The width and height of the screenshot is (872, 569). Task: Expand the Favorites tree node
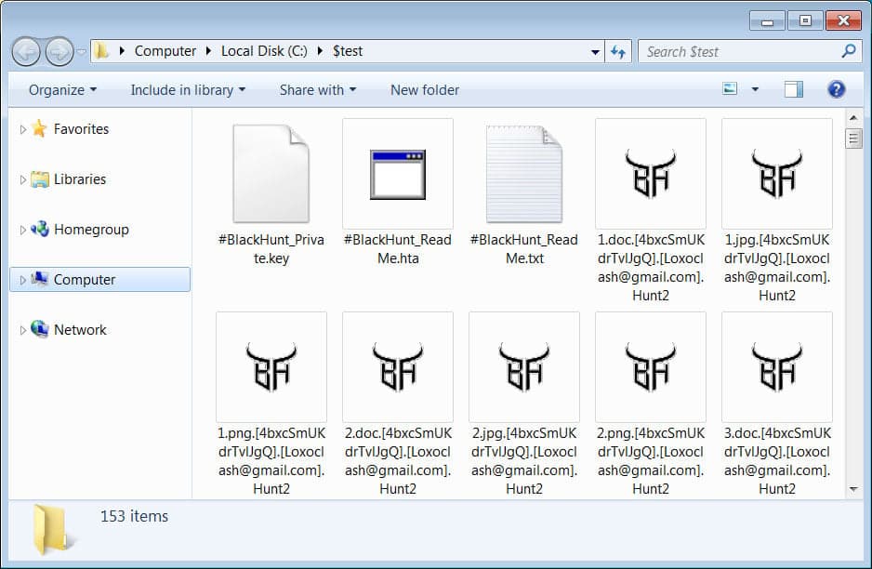[x=23, y=129]
